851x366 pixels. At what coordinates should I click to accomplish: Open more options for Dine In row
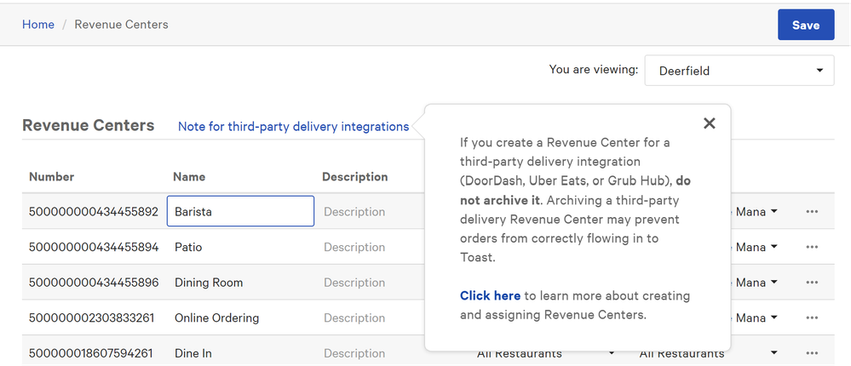[811, 353]
